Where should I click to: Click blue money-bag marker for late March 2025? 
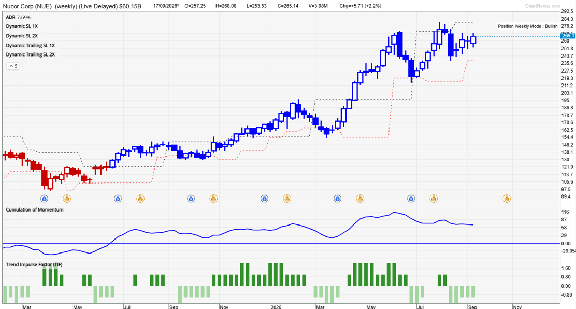click(x=44, y=199)
